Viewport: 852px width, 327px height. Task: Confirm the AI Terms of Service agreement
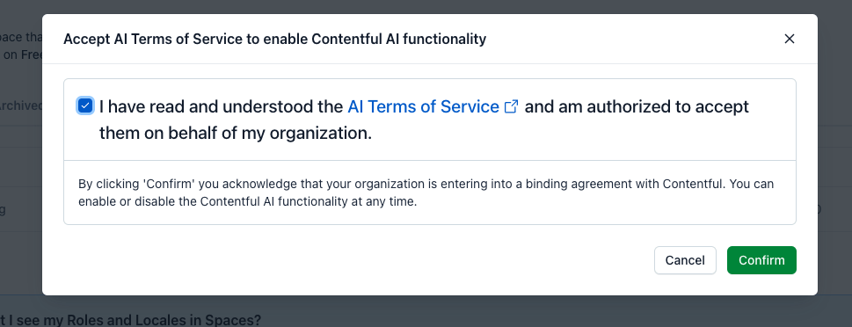tap(761, 260)
